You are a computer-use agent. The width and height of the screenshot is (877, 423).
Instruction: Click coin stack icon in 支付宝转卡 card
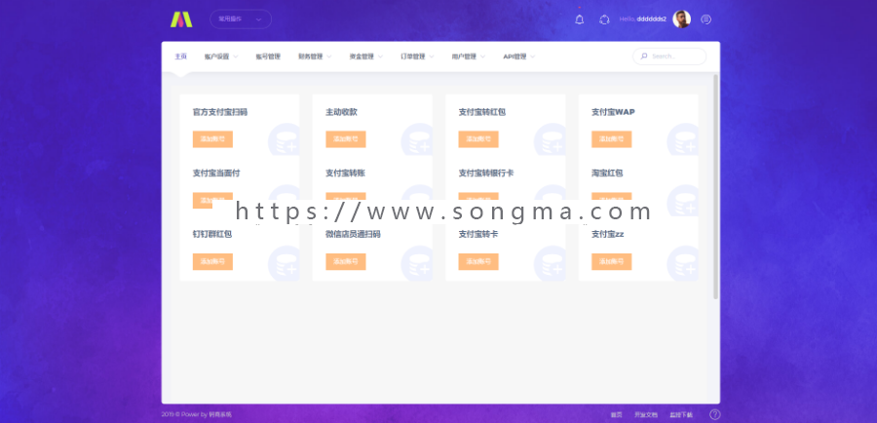point(550,263)
